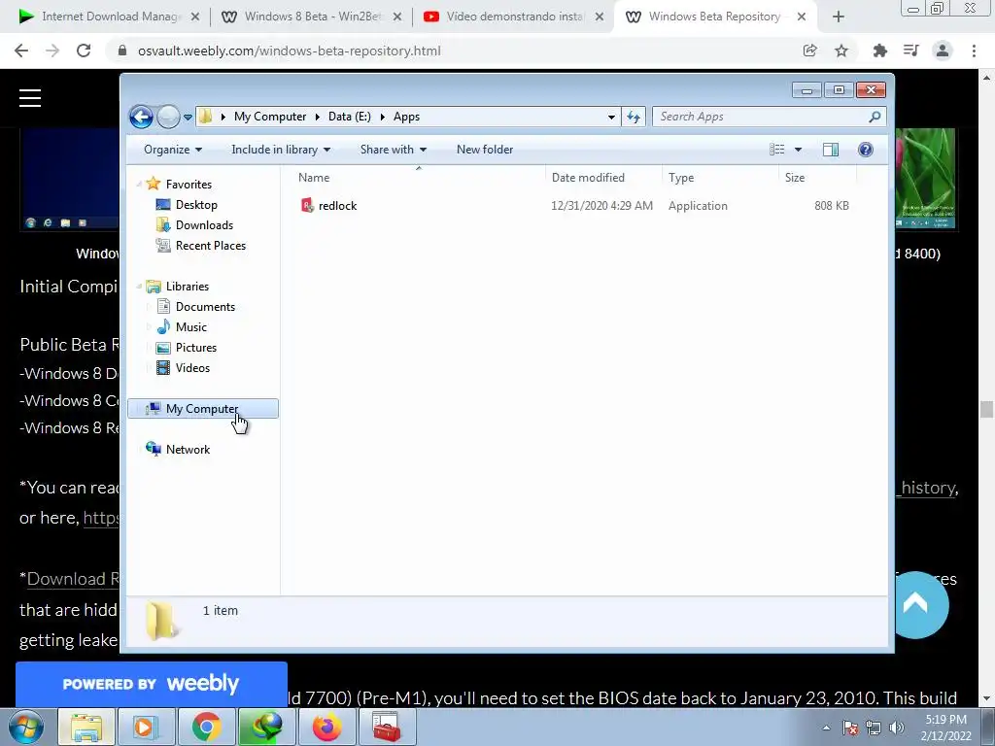Image resolution: width=995 pixels, height=746 pixels.
Task: Click Chrome back arrow
Action: pyautogui.click(x=21, y=51)
